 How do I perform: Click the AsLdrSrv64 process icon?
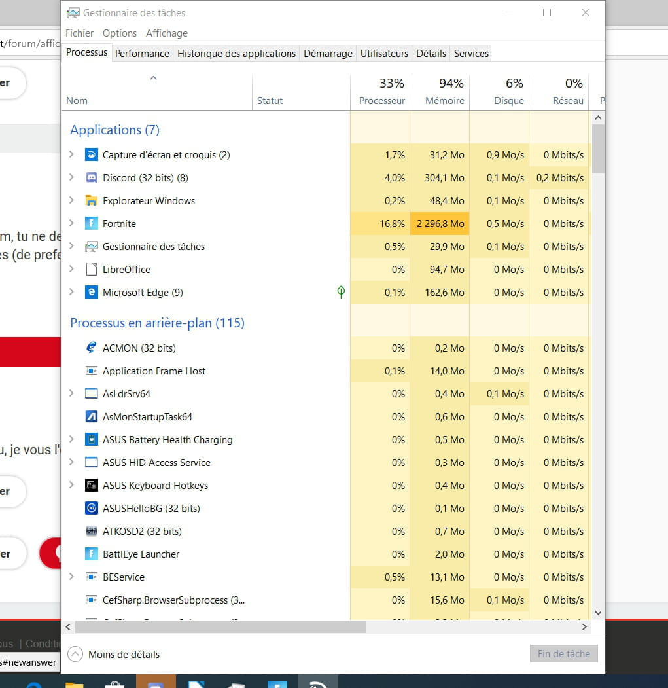pyautogui.click(x=91, y=393)
